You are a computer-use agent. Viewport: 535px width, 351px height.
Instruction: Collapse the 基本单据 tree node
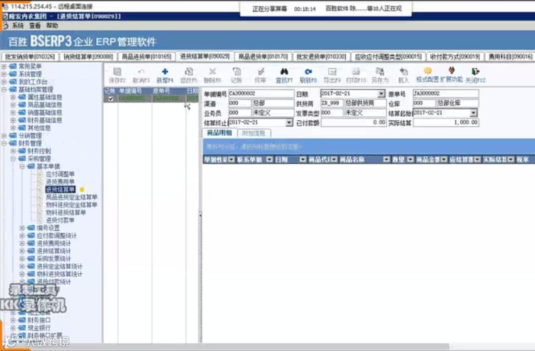click(22, 166)
